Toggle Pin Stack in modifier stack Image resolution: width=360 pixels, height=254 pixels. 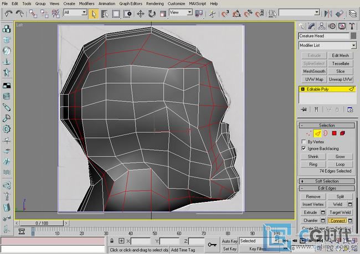[304, 110]
